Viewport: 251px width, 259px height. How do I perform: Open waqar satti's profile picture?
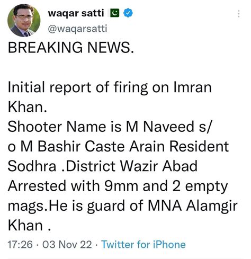pyautogui.click(x=24, y=20)
